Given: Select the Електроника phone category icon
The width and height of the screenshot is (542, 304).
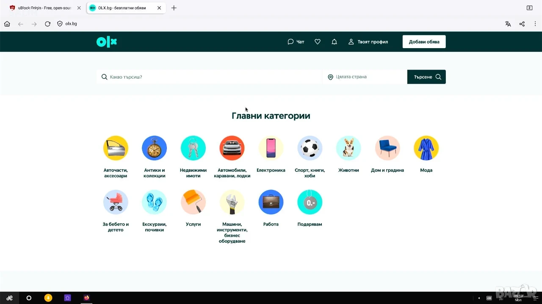Looking at the screenshot, I should point(271,148).
